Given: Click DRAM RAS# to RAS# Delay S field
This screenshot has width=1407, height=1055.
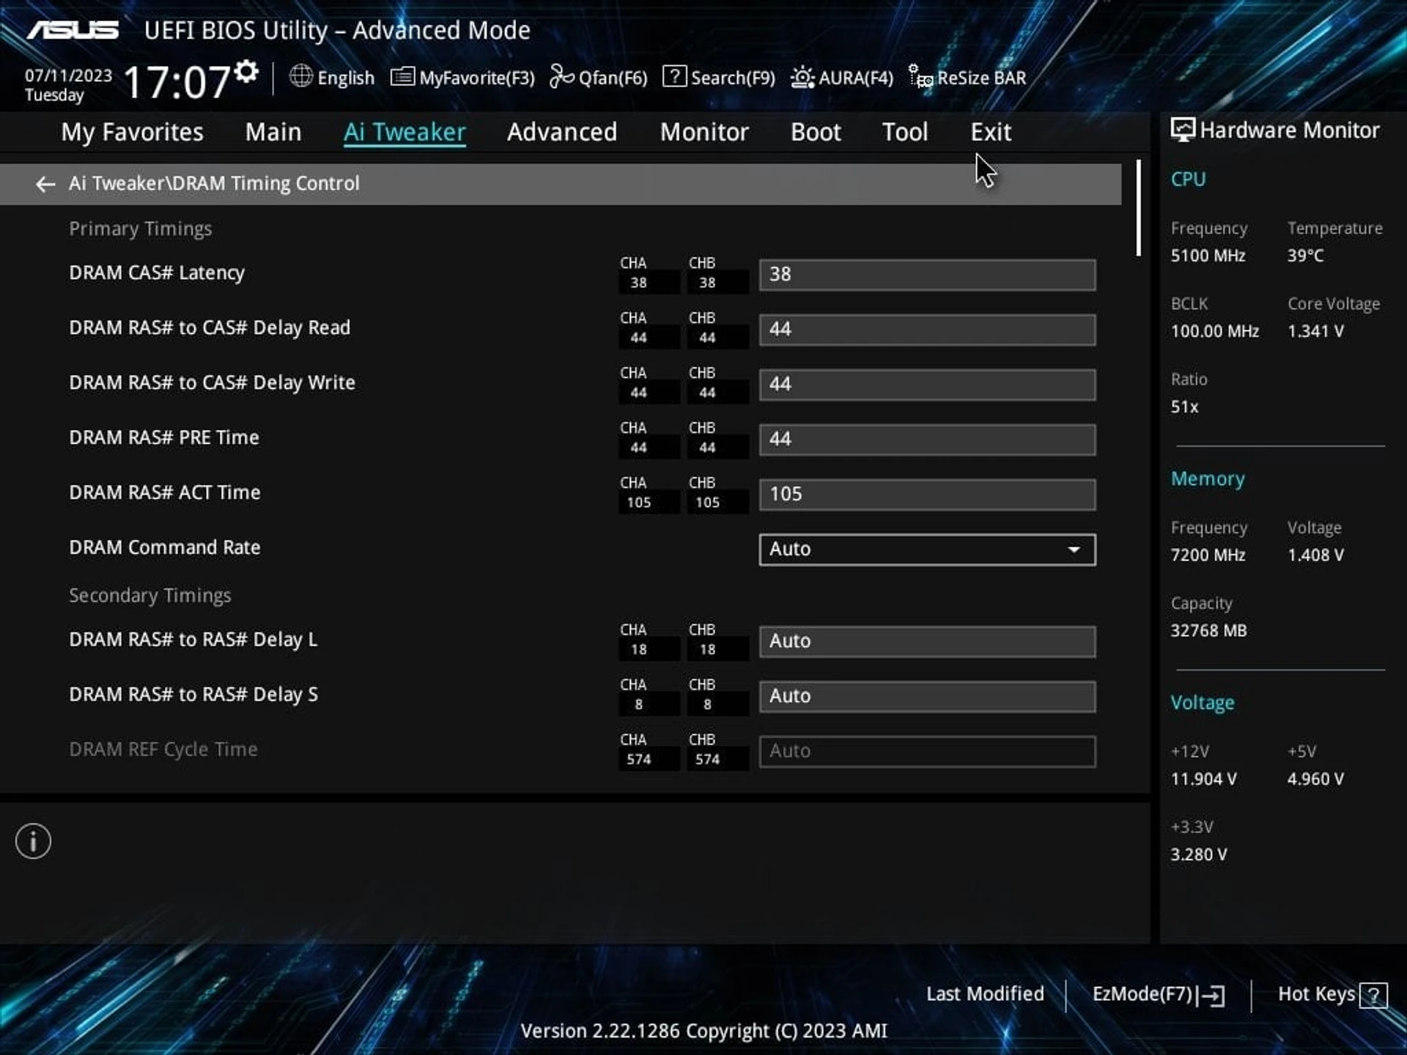Looking at the screenshot, I should (927, 696).
